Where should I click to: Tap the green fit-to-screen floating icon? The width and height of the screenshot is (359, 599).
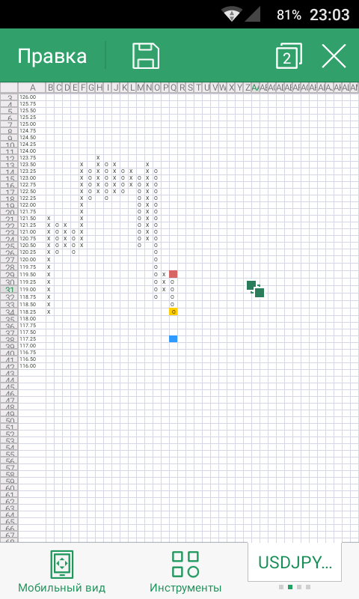tap(255, 288)
